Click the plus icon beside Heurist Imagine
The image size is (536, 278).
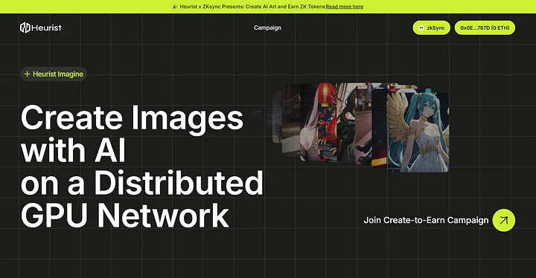click(28, 74)
